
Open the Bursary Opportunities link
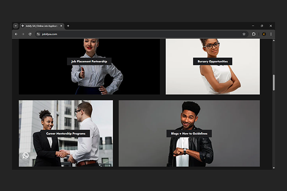212,62
